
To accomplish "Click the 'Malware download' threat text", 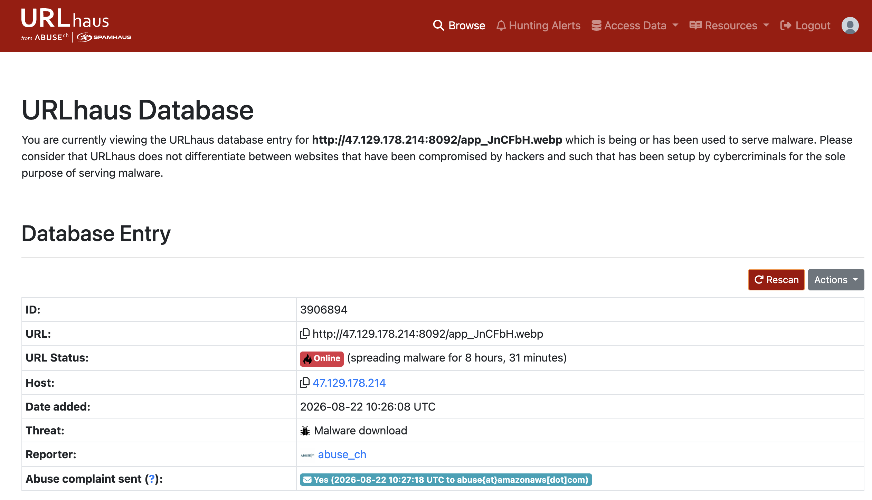I will [x=360, y=431].
